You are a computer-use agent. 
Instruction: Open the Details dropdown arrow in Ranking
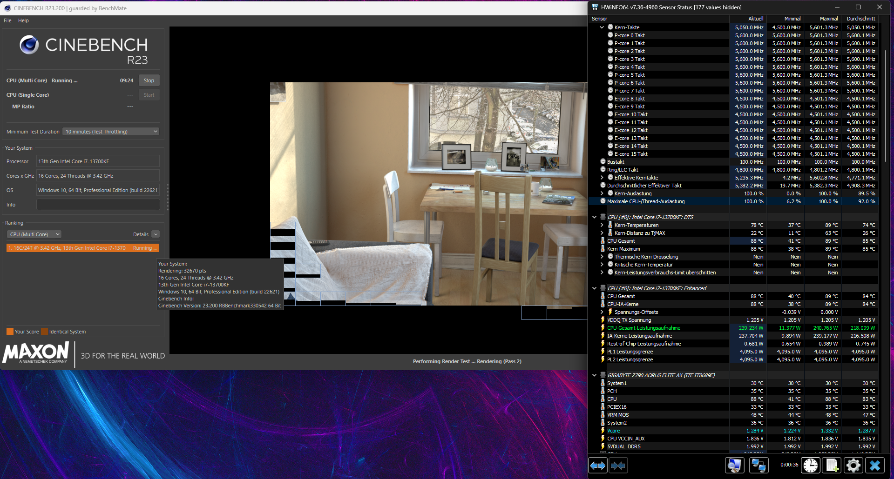pos(156,234)
